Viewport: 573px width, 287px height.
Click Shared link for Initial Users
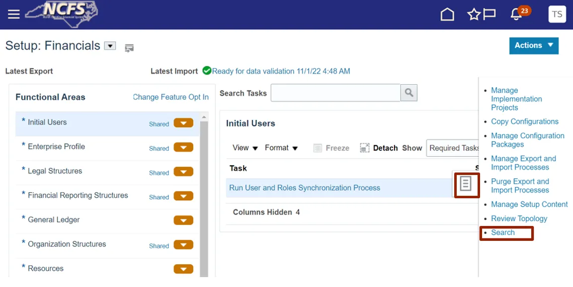159,124
